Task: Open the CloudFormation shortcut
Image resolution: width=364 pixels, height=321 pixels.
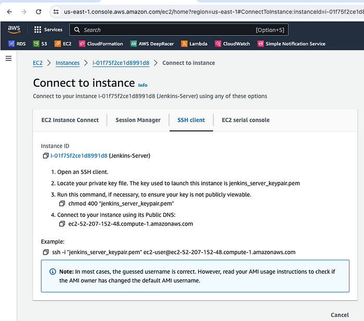Action: point(101,44)
